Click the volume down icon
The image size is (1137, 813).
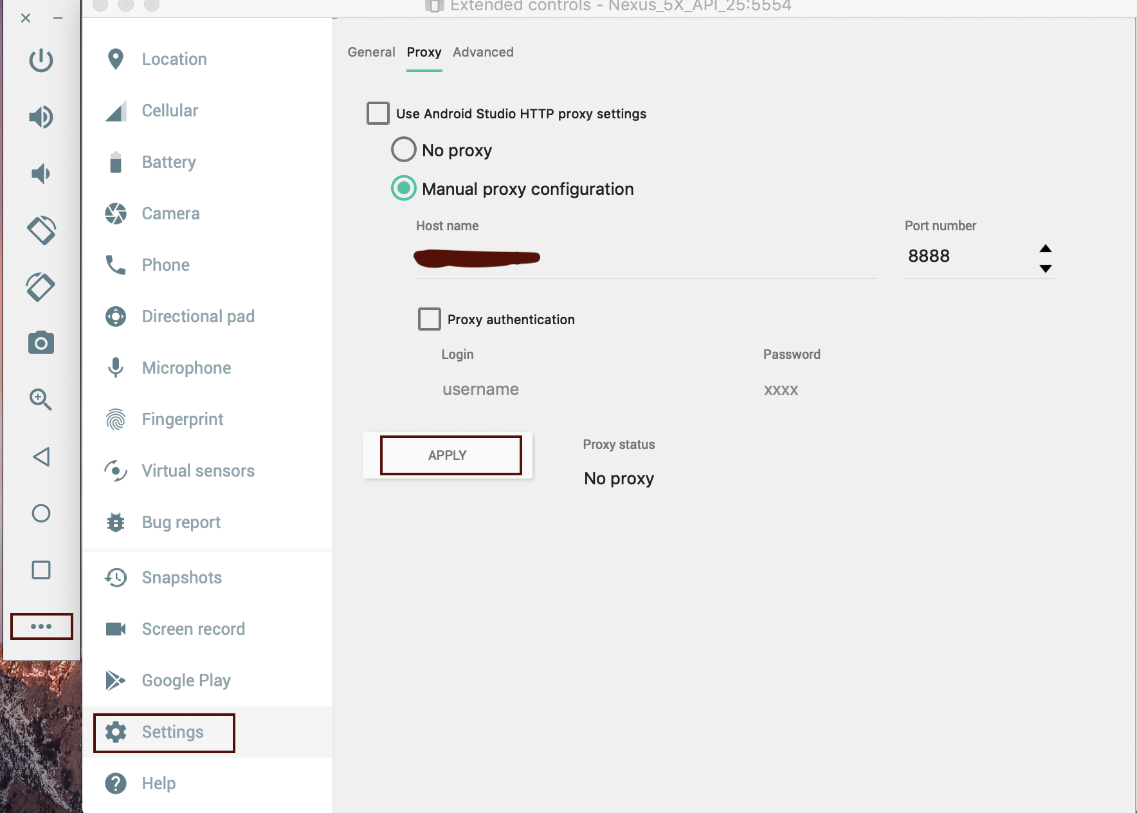coord(41,174)
